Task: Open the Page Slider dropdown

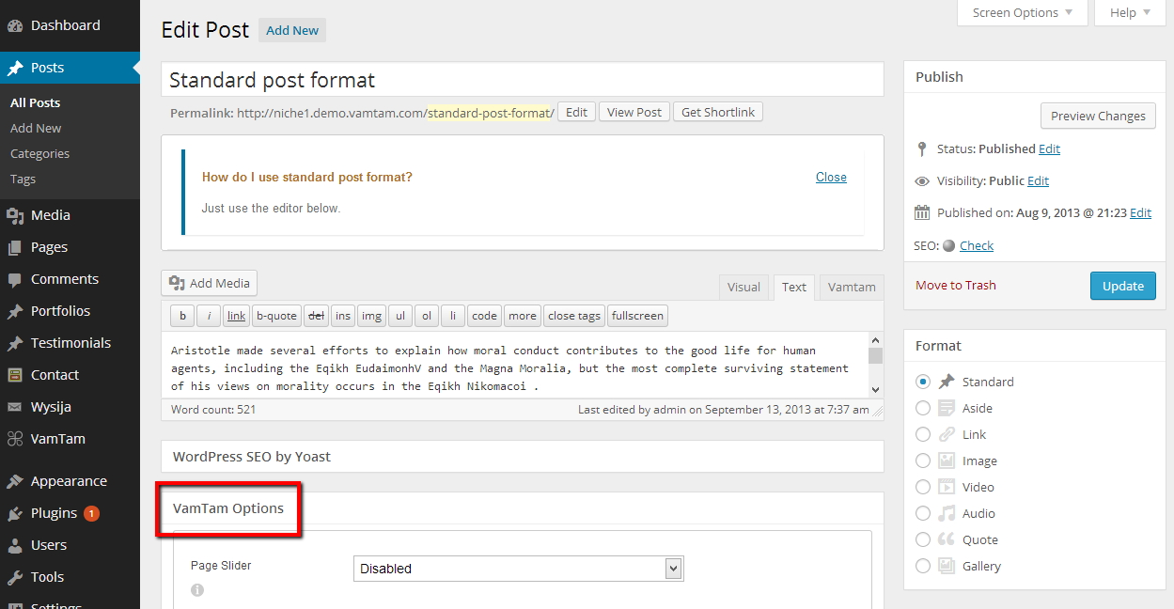Action: (x=519, y=569)
